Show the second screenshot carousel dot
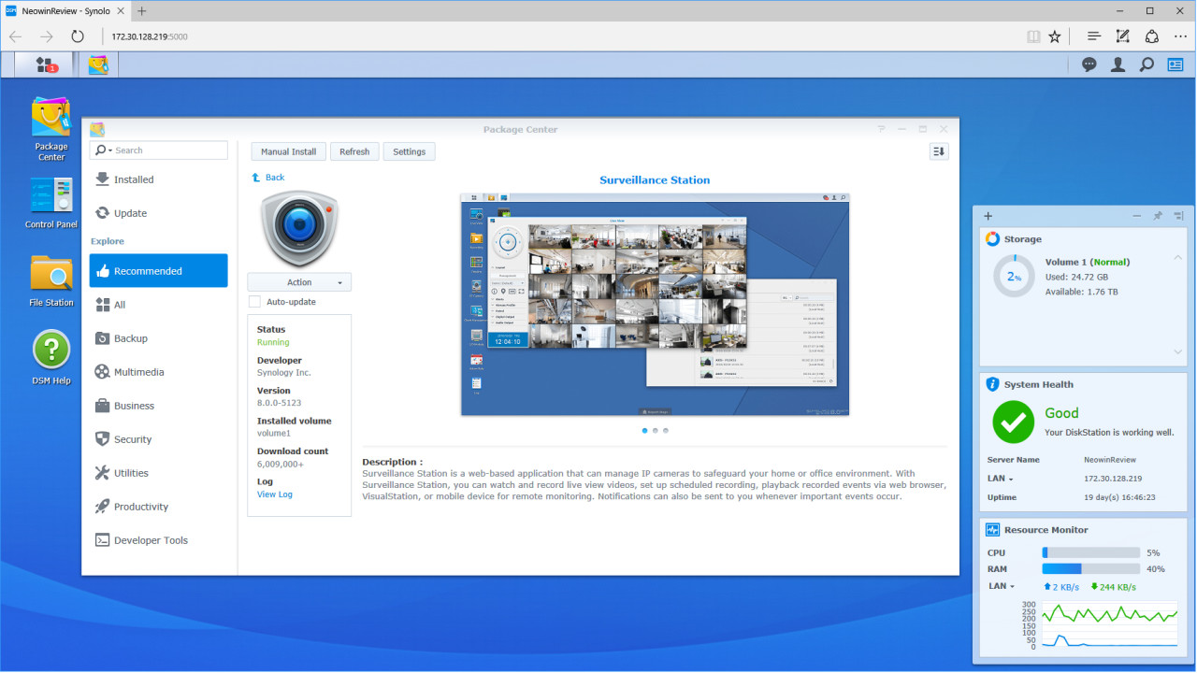Viewport: 1197px width, 673px height. (656, 431)
